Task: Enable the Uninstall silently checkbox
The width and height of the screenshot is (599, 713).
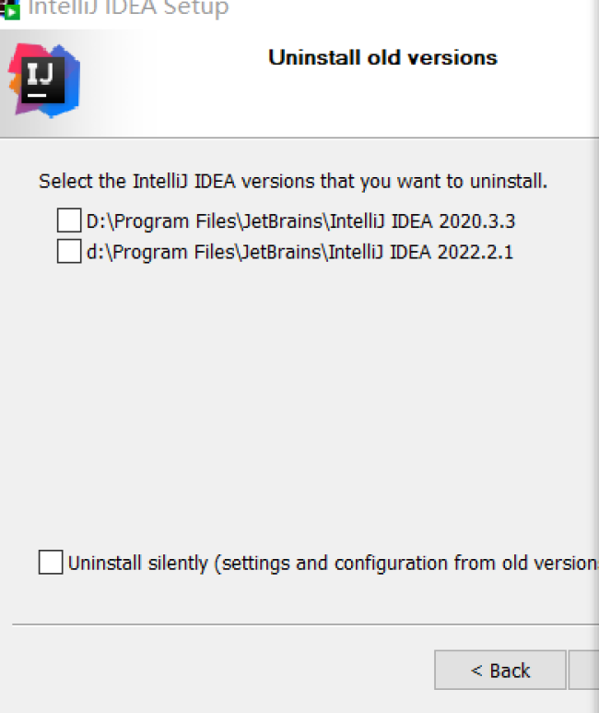Action: [x=51, y=563]
